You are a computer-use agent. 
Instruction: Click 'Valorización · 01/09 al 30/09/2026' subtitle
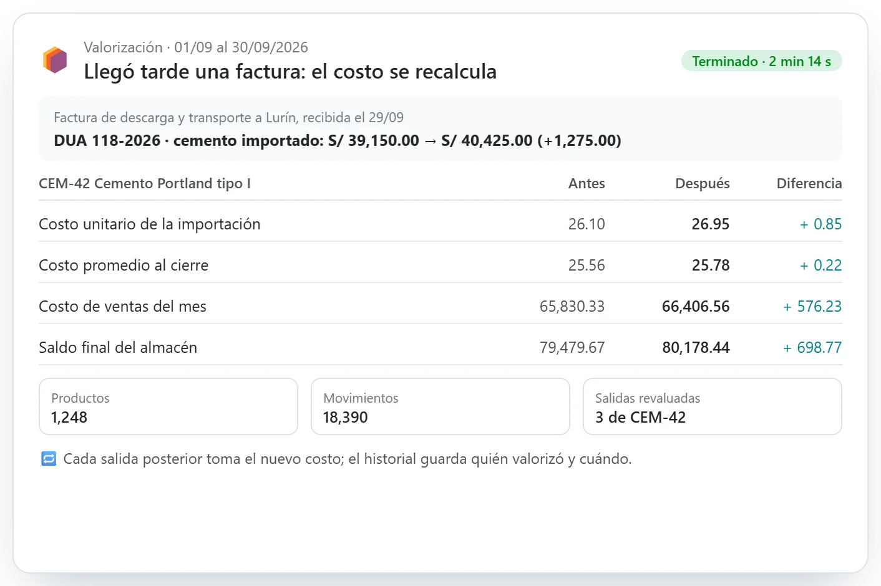coord(196,47)
